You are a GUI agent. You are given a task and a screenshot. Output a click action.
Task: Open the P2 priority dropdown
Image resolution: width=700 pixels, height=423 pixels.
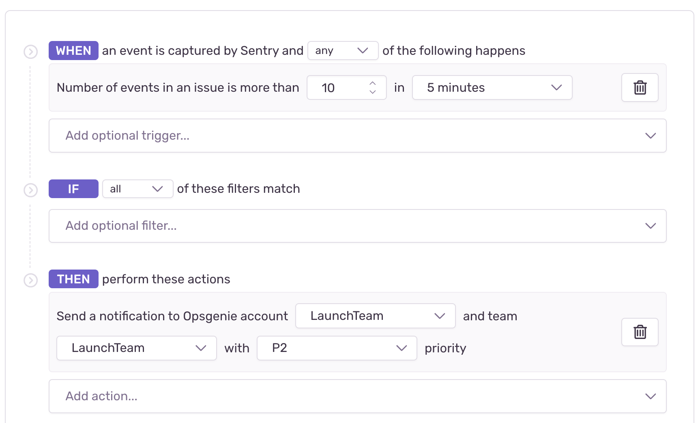coord(337,348)
